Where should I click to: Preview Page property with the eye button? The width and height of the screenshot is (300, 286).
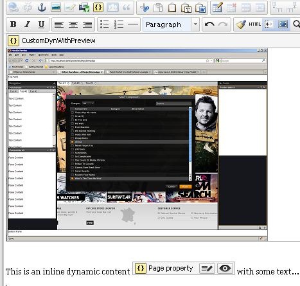pos(225,269)
